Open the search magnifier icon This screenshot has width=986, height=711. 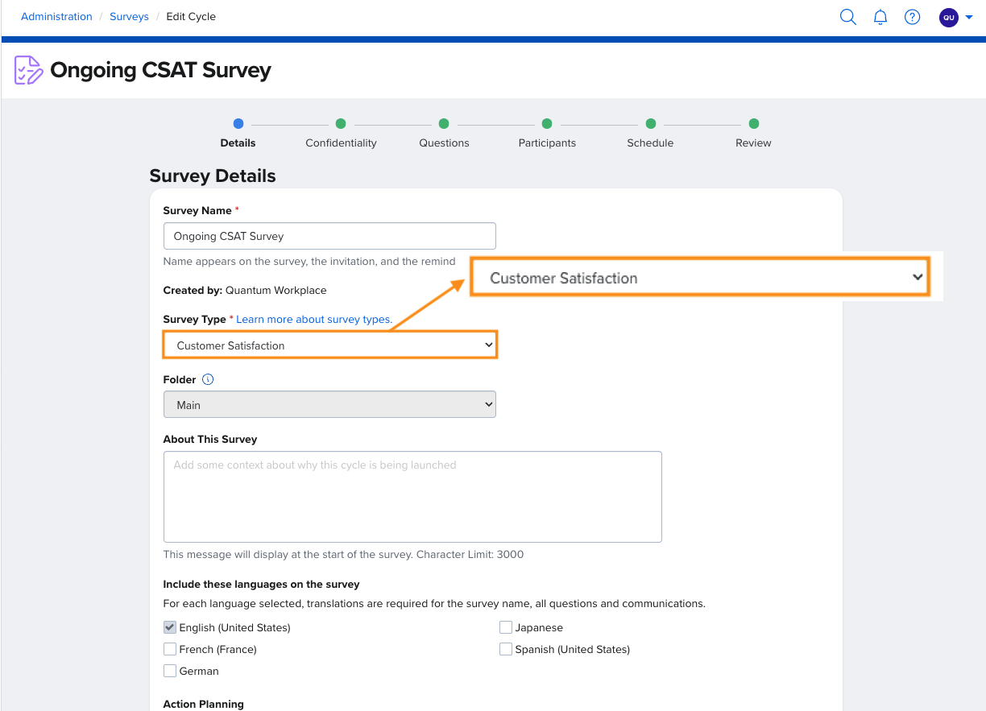[847, 17]
